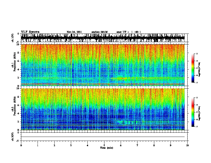Viewport: 211px width, 163px height.
Task: Click the time-axis tick label "7"
Action: (x=137, y=145)
